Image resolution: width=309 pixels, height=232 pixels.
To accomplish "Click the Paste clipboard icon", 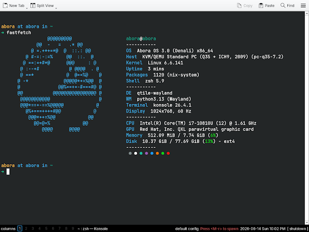I will (x=261, y=5).
